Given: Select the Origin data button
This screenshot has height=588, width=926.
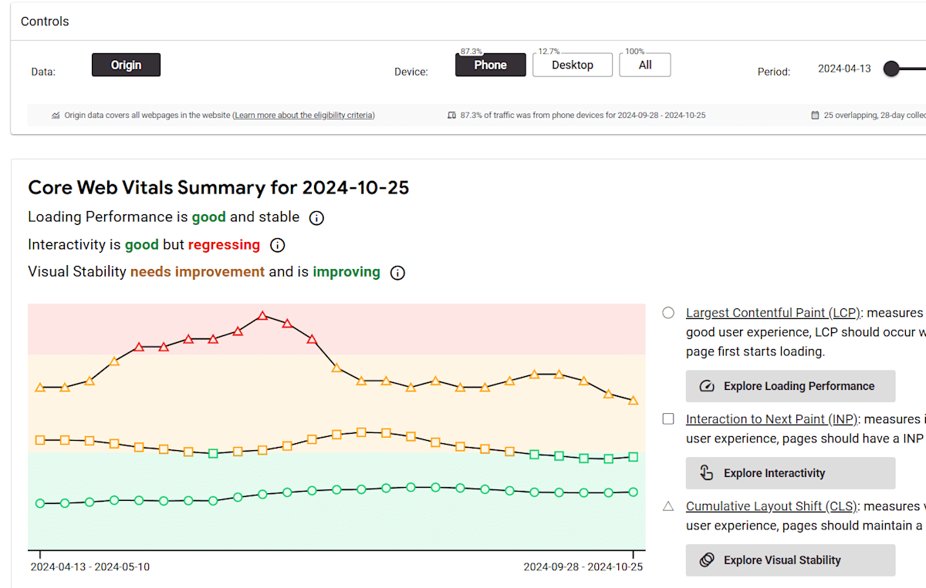Looking at the screenshot, I should point(126,66).
